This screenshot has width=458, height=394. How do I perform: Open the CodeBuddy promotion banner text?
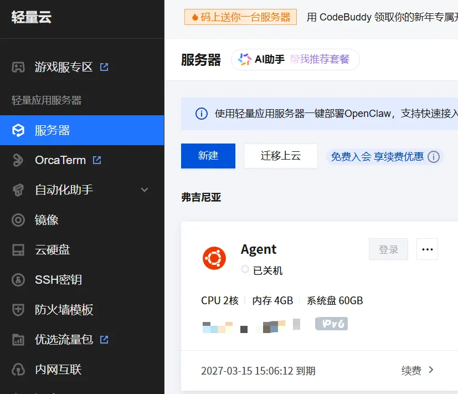coord(382,17)
